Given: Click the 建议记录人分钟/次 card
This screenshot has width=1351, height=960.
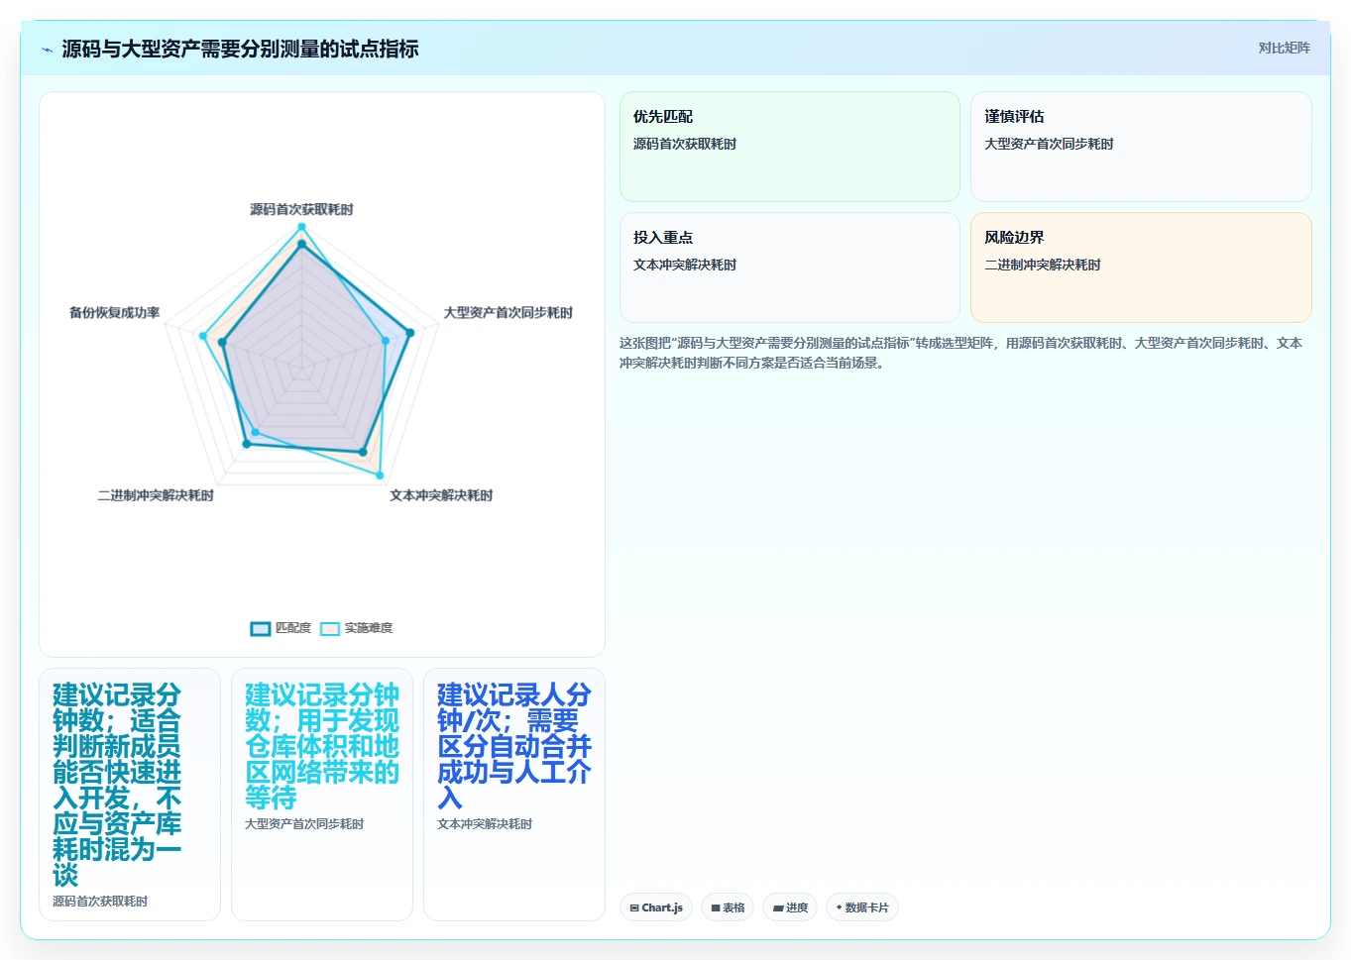Looking at the screenshot, I should [x=514, y=795].
